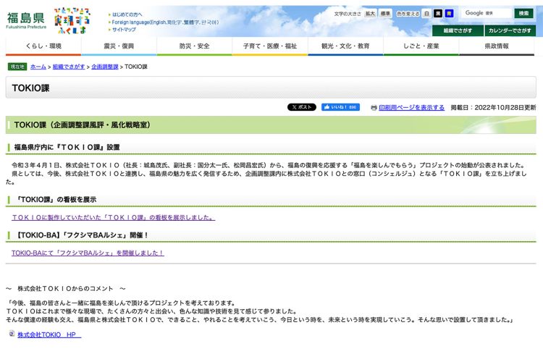The image size is (543, 362).
Task: Click the 株式会社TOKIOからのコメント text
Action: (x=65, y=289)
